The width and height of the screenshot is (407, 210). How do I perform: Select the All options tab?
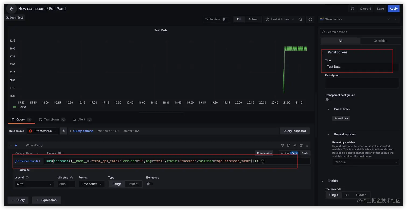pos(341,41)
